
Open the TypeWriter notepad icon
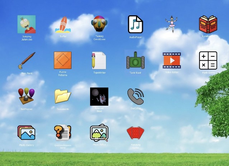99,60
